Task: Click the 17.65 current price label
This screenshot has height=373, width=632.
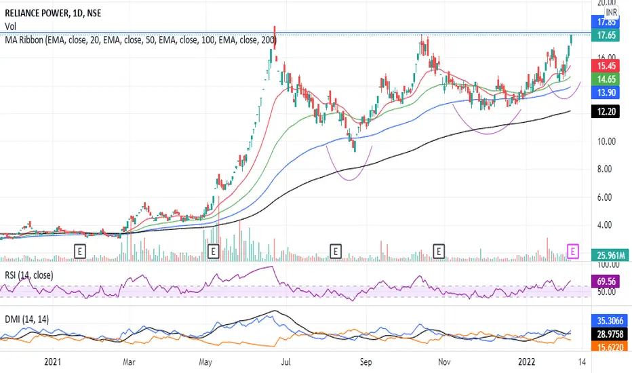Action: (x=606, y=35)
